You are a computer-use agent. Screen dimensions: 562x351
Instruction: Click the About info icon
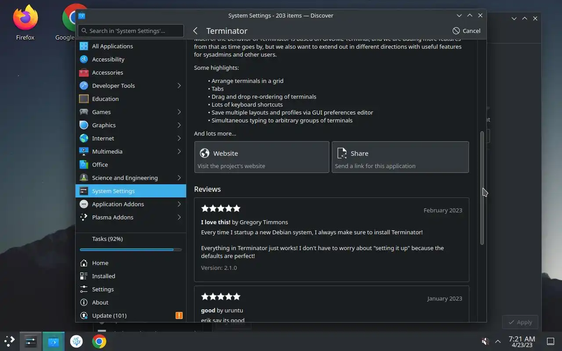tap(84, 302)
